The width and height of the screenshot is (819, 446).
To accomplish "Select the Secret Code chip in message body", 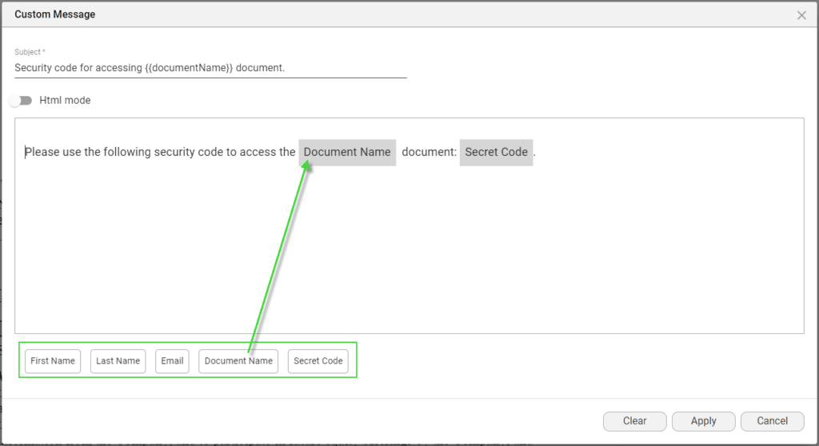I will pos(496,152).
